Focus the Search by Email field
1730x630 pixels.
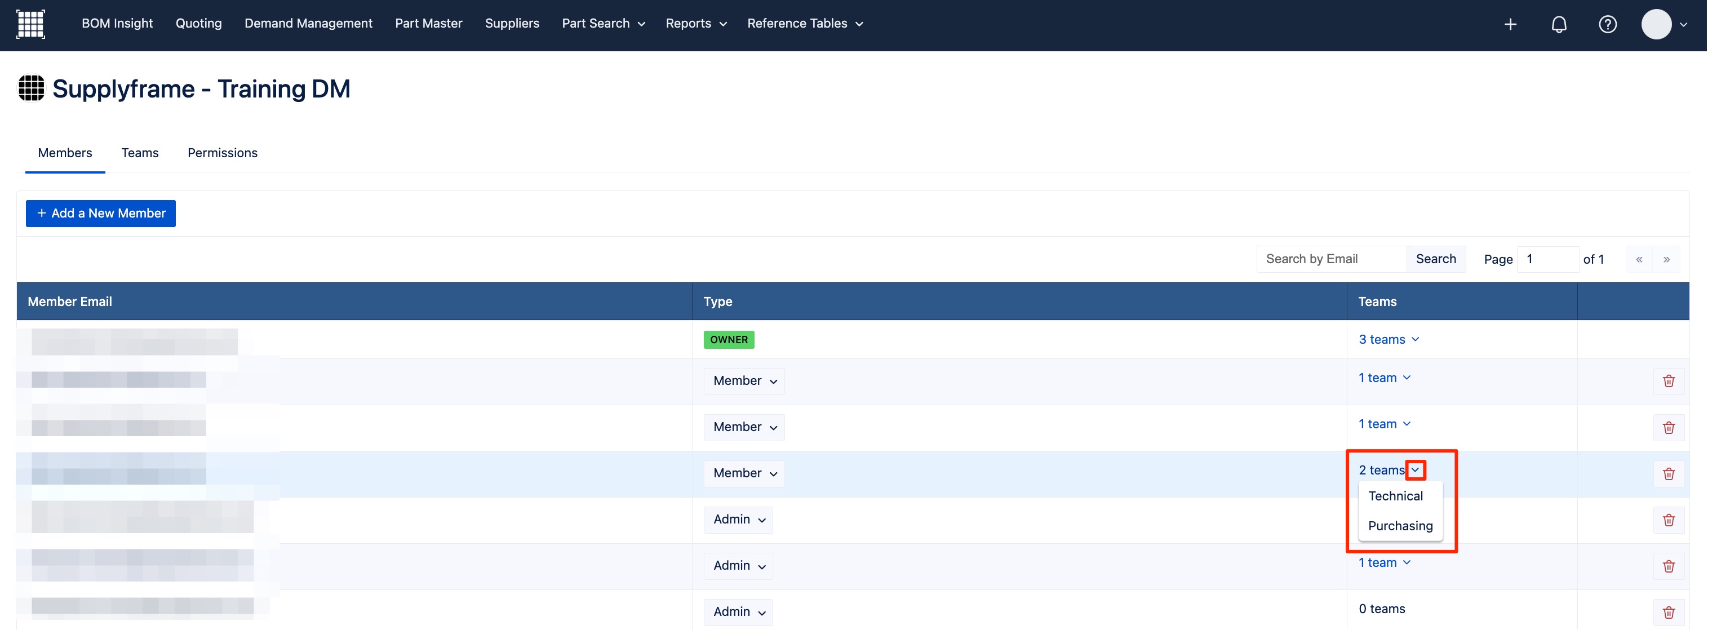click(1330, 259)
